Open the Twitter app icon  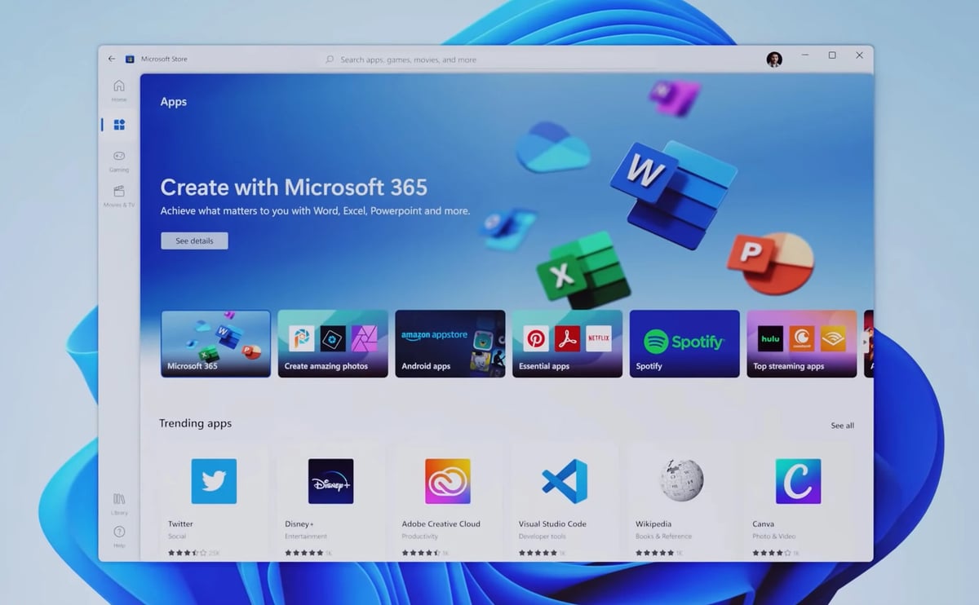(214, 481)
